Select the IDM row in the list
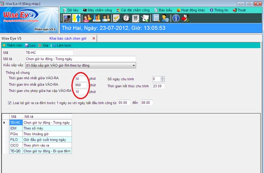Image resolution: width=264 pixels, height=173 pixels. [41, 128]
